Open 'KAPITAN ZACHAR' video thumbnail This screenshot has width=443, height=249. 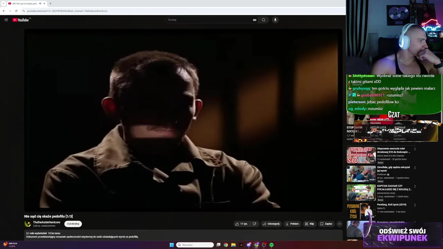tap(361, 193)
